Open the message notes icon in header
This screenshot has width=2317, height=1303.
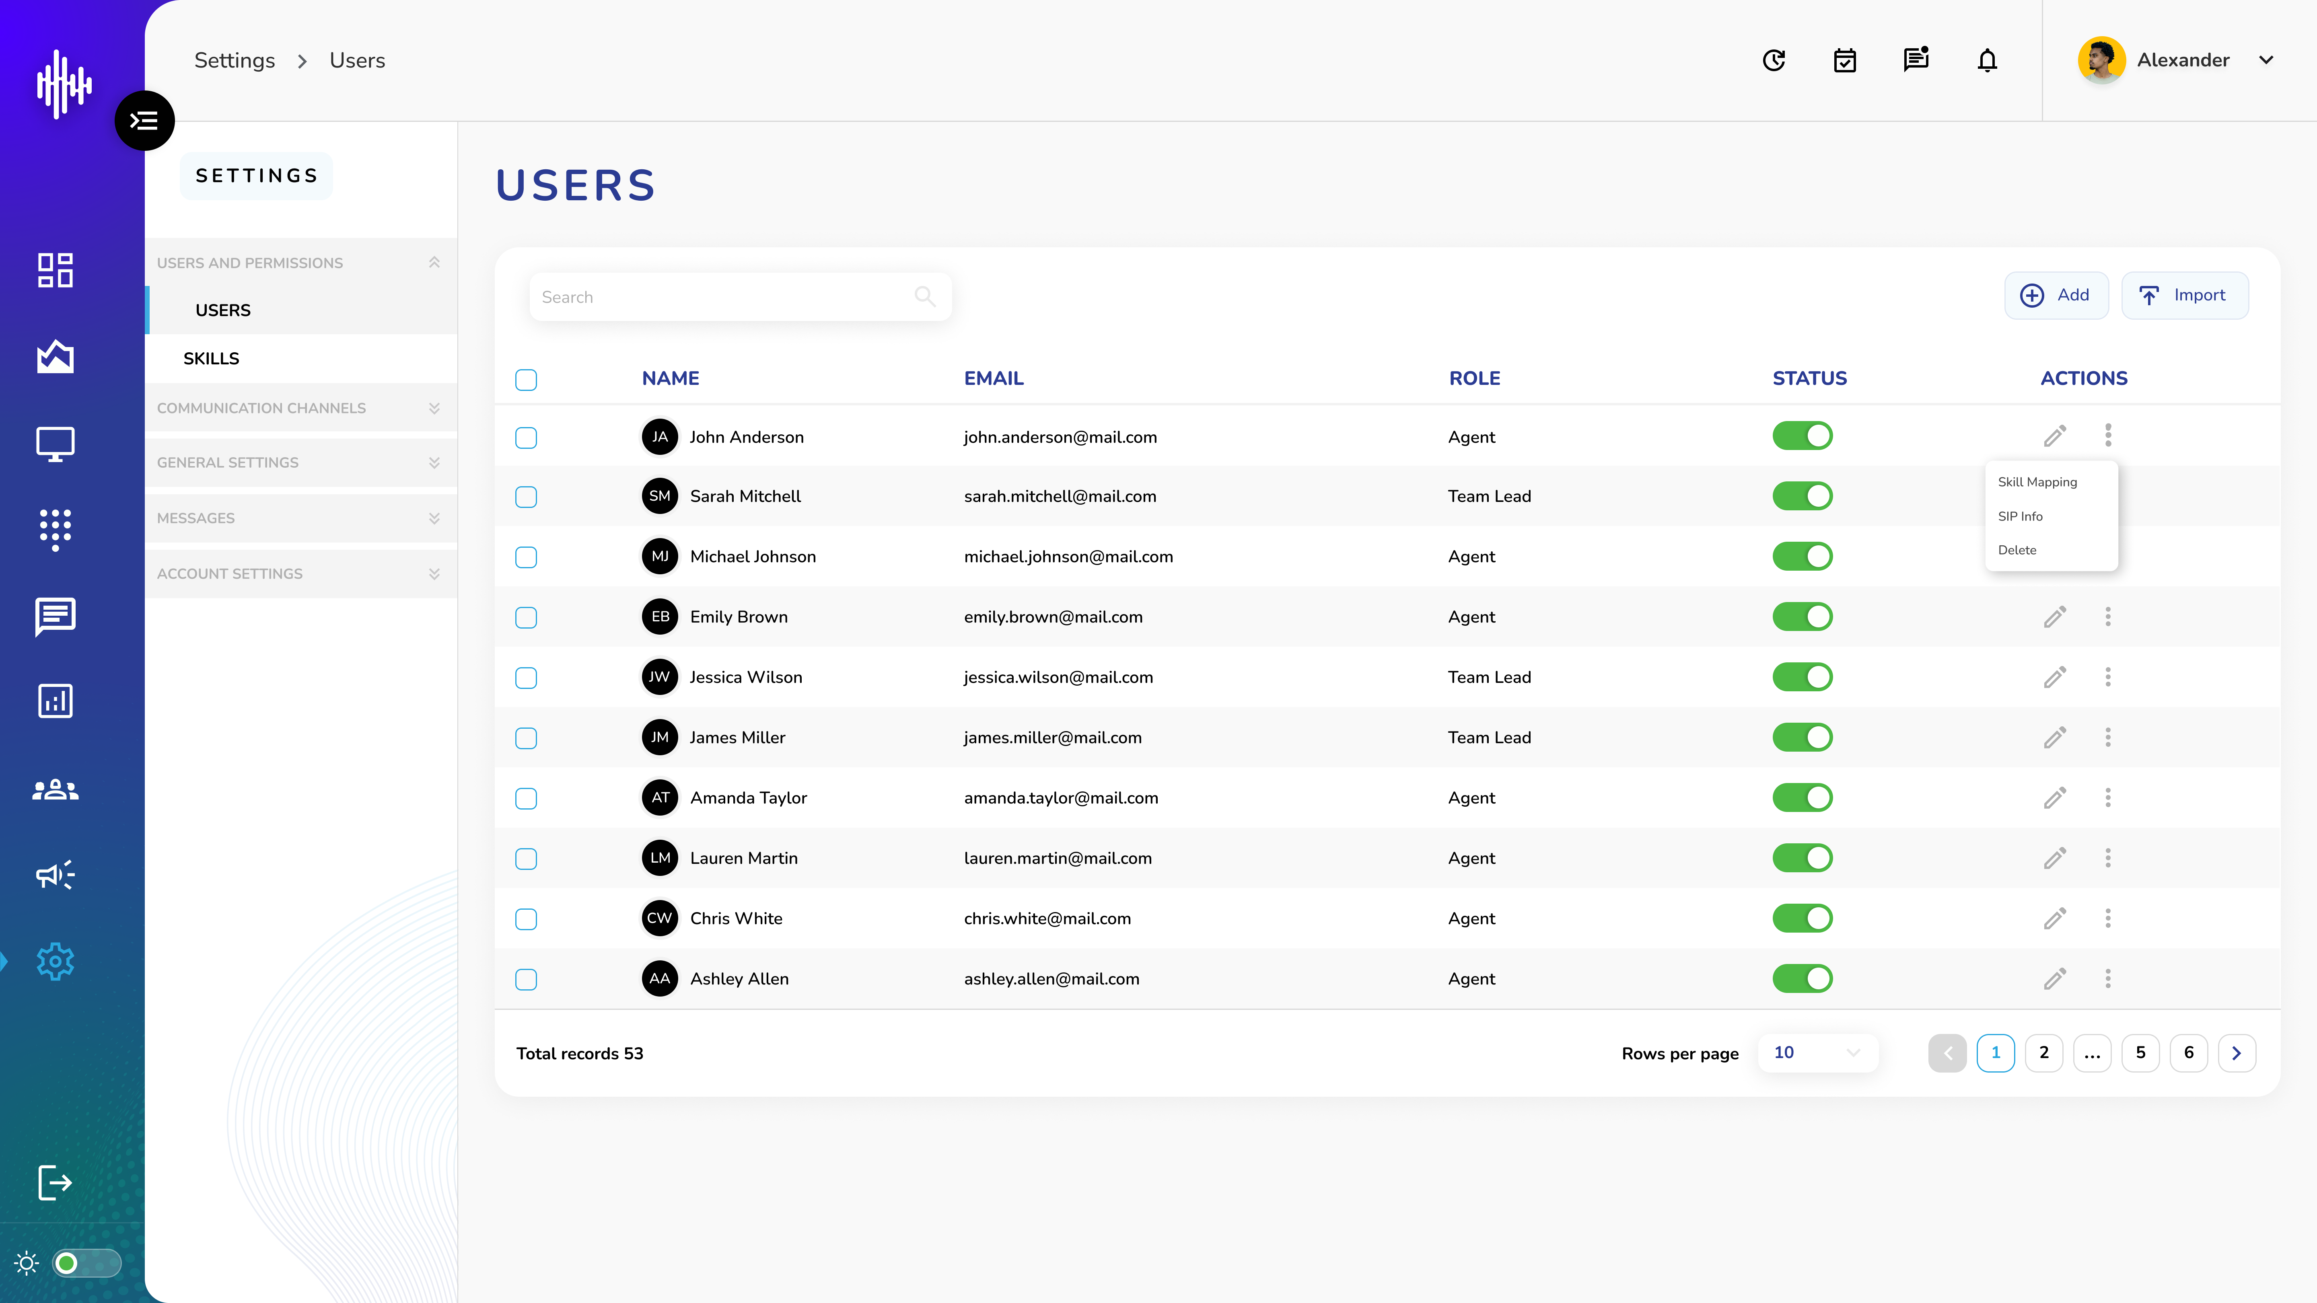[x=1916, y=60]
